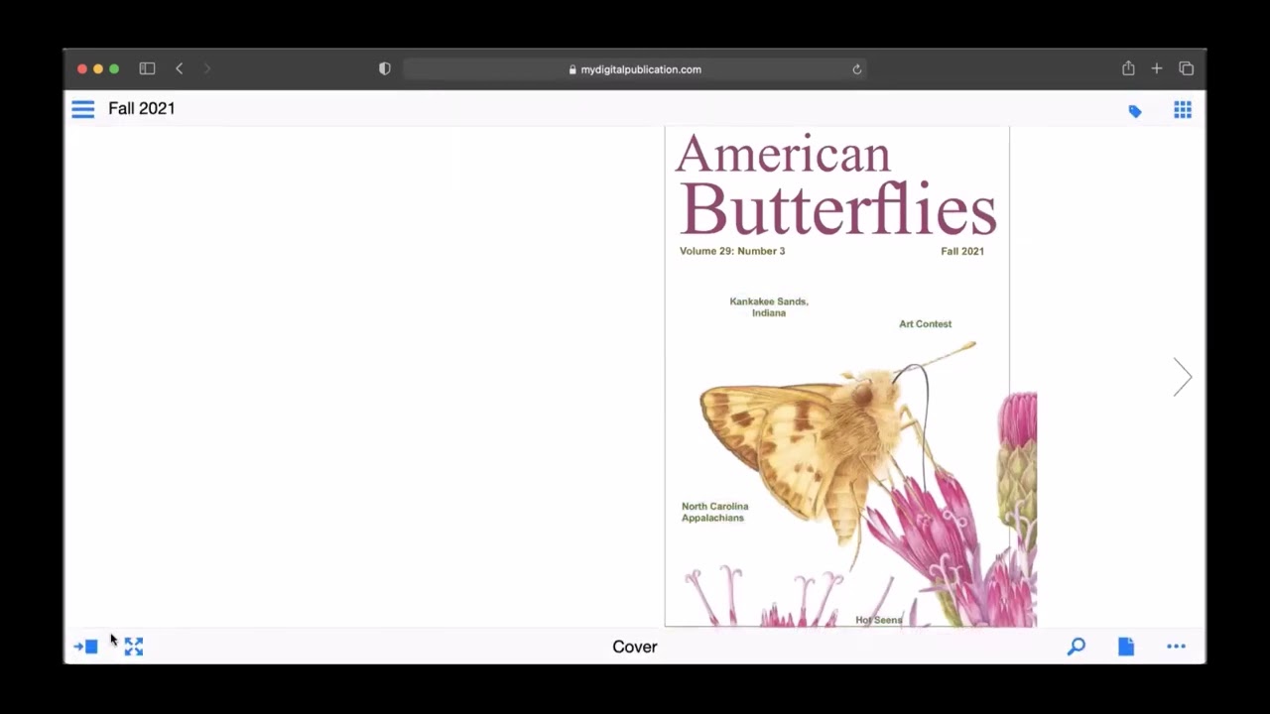Click "Volume 29: Number 3" text
Viewport: 1270px width, 714px height.
[x=732, y=251]
